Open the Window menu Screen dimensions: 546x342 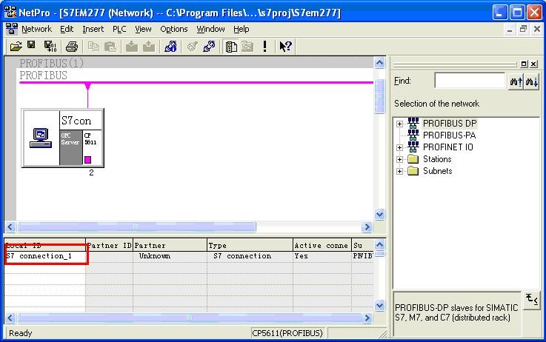click(x=210, y=29)
